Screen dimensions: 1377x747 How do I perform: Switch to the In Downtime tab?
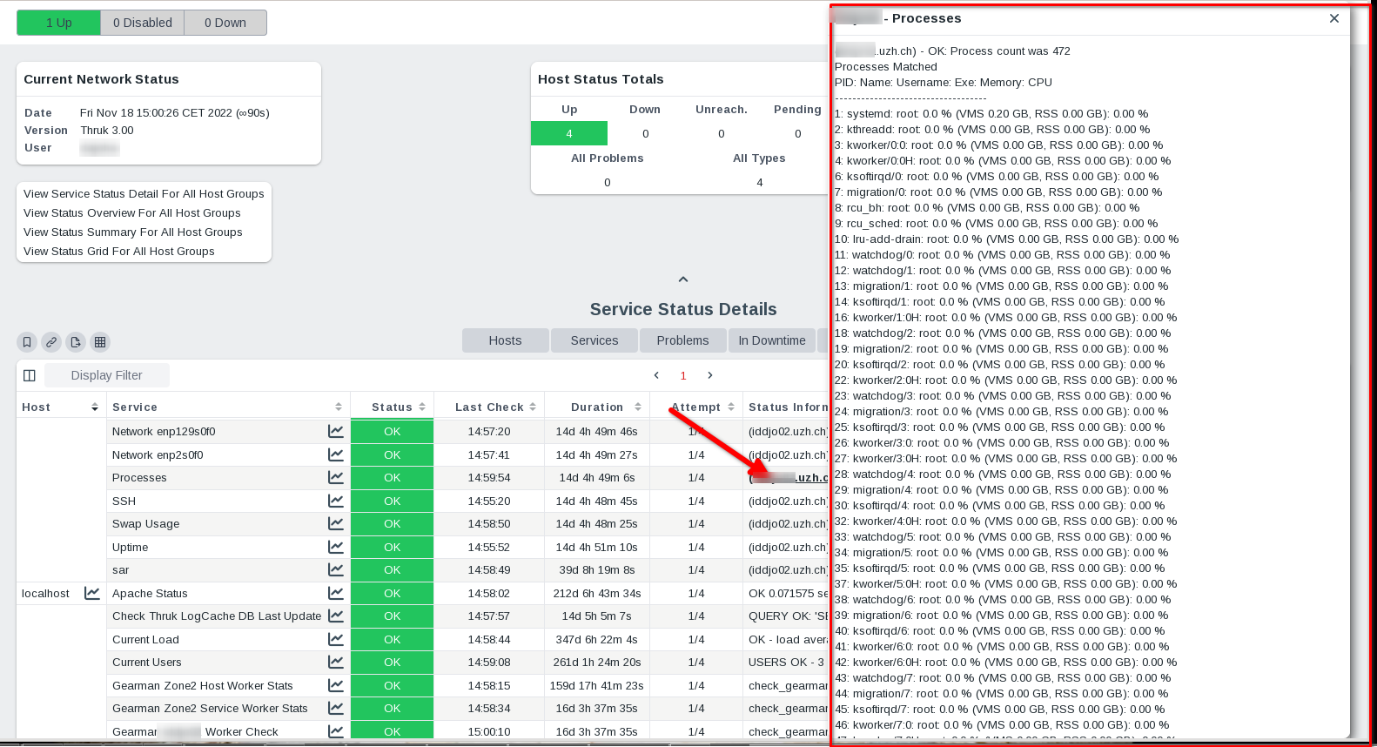(772, 340)
